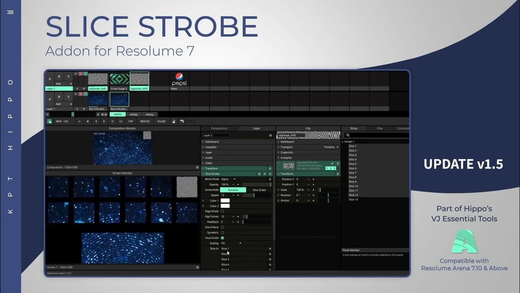Trigger the Pepsi clip thumbnail
The width and height of the screenshot is (520, 293).
tap(179, 79)
